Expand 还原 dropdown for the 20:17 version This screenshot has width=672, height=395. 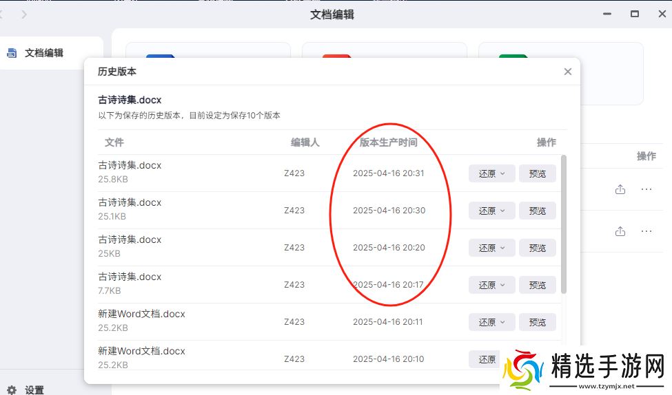[492, 285]
